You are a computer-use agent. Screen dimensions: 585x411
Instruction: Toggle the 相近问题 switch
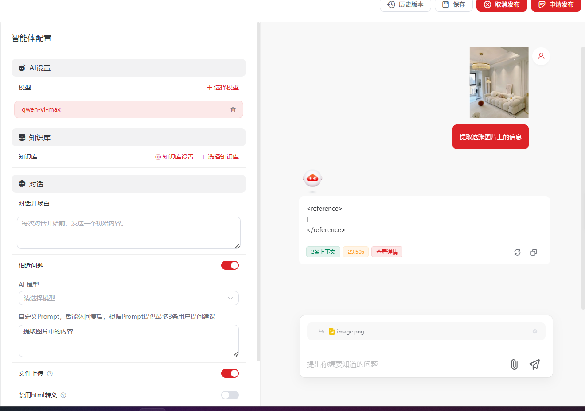coord(230,265)
